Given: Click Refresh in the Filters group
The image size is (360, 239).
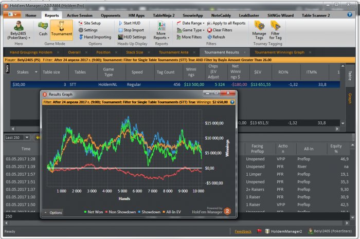Looking at the screenshot, I should [x=215, y=37].
